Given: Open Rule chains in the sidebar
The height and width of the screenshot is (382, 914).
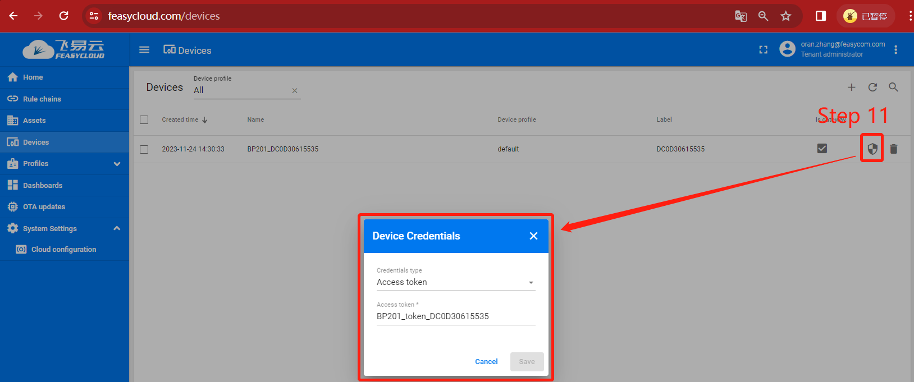Looking at the screenshot, I should [x=42, y=99].
